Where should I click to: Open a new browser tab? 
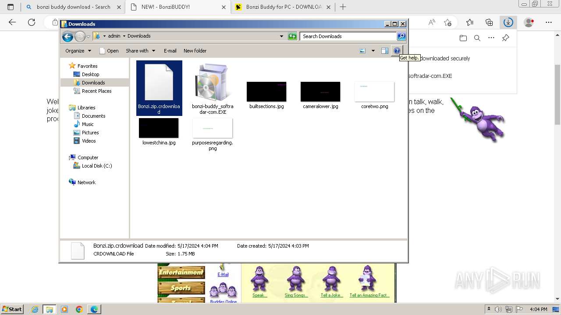pos(343,7)
